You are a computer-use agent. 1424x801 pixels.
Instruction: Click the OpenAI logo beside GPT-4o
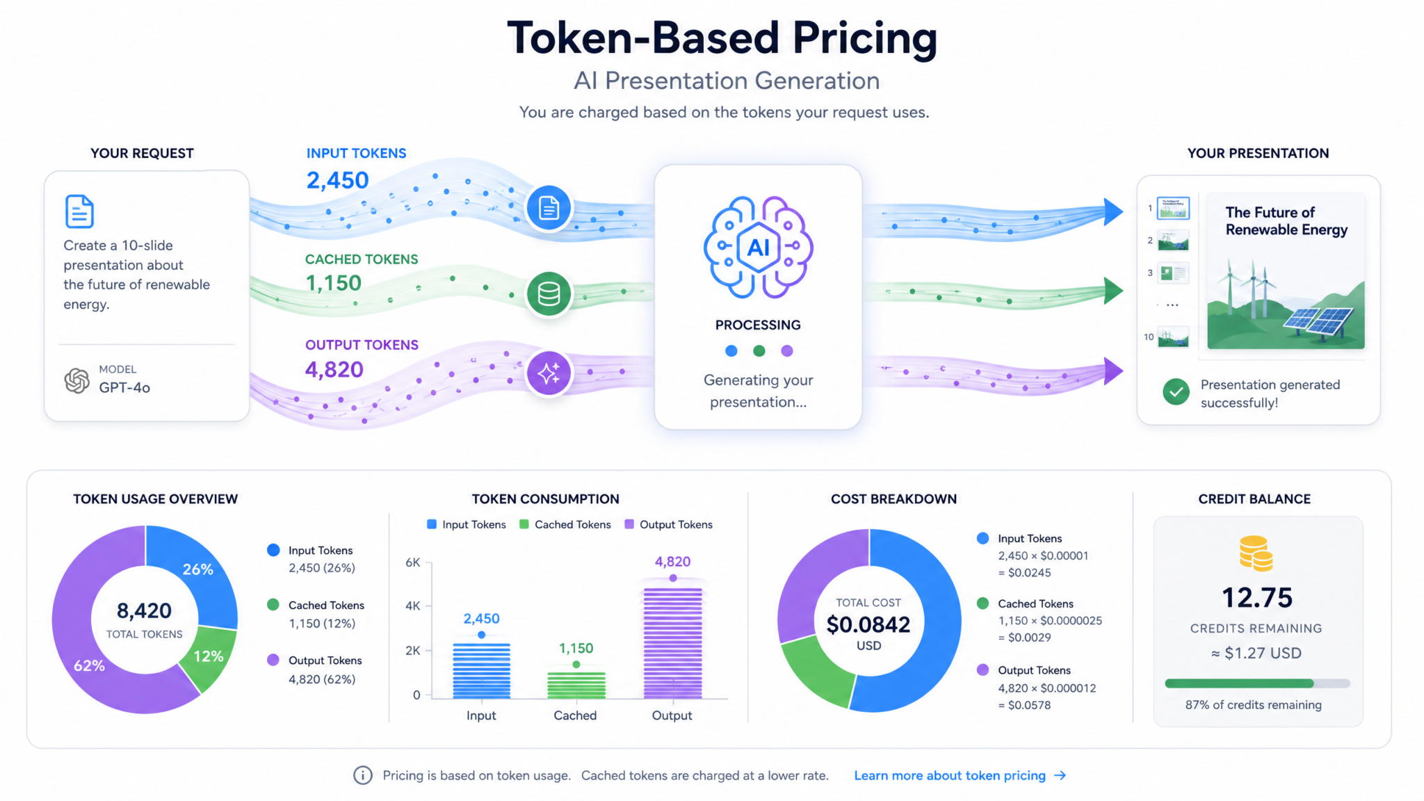[x=77, y=380]
